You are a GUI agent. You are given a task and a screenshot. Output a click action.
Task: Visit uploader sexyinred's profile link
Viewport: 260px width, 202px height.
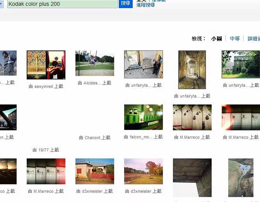(44, 86)
